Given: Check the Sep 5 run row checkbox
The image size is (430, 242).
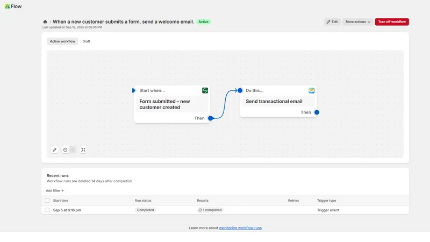Looking at the screenshot, I should (x=47, y=210).
